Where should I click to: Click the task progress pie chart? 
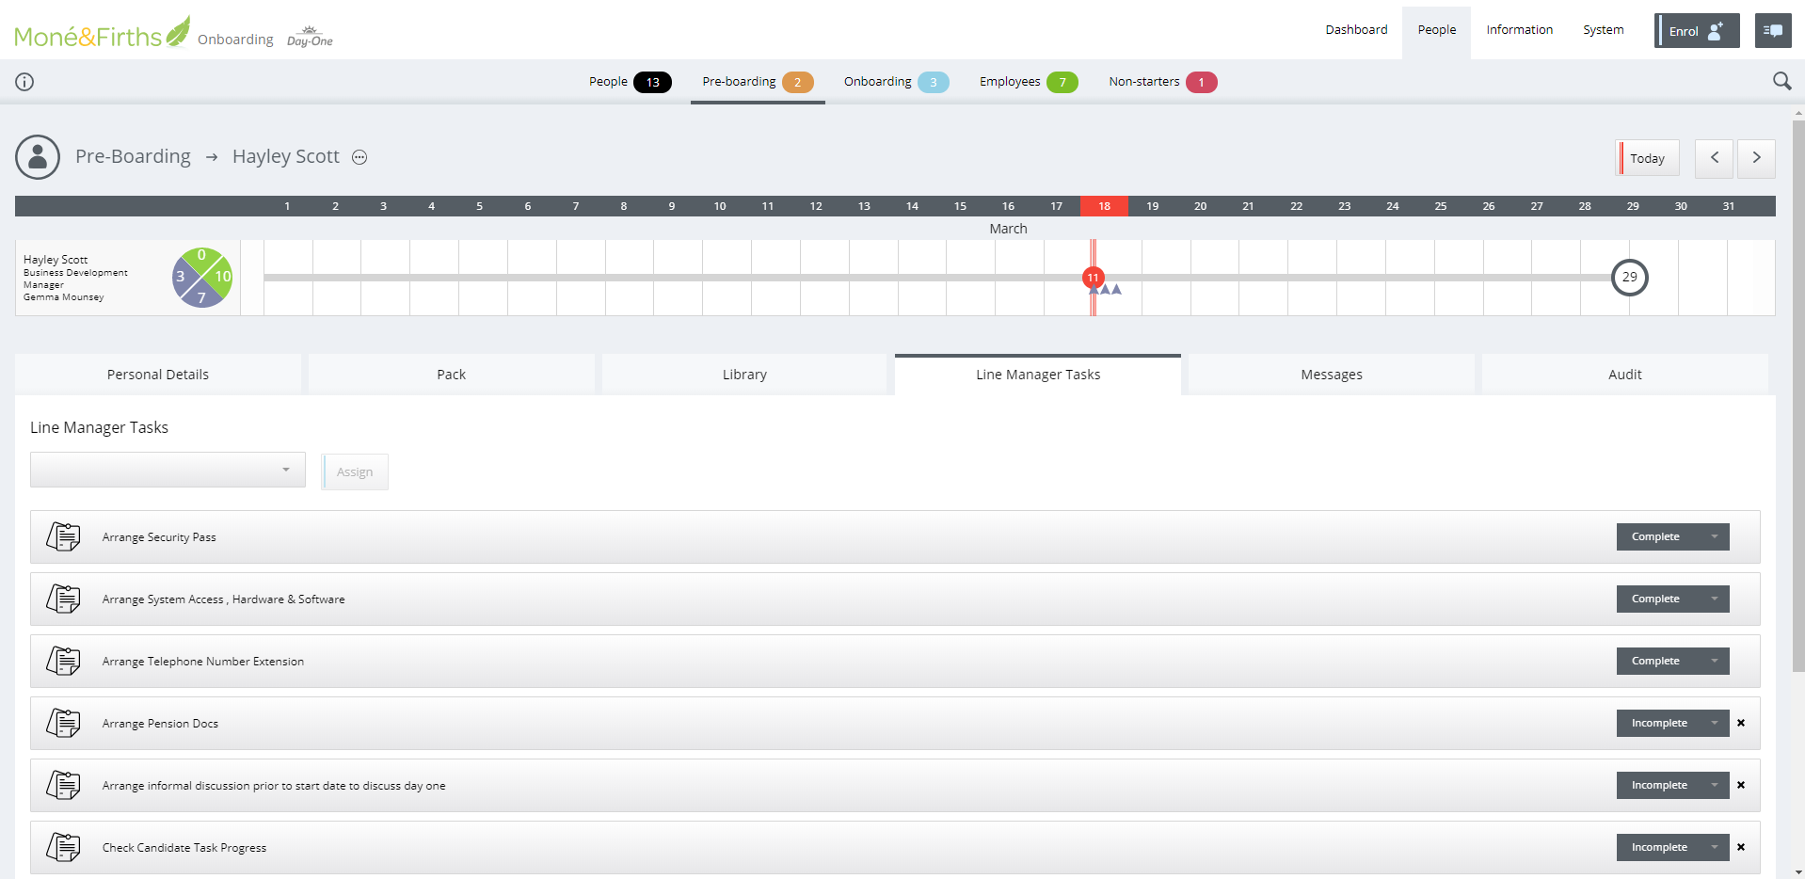point(201,278)
